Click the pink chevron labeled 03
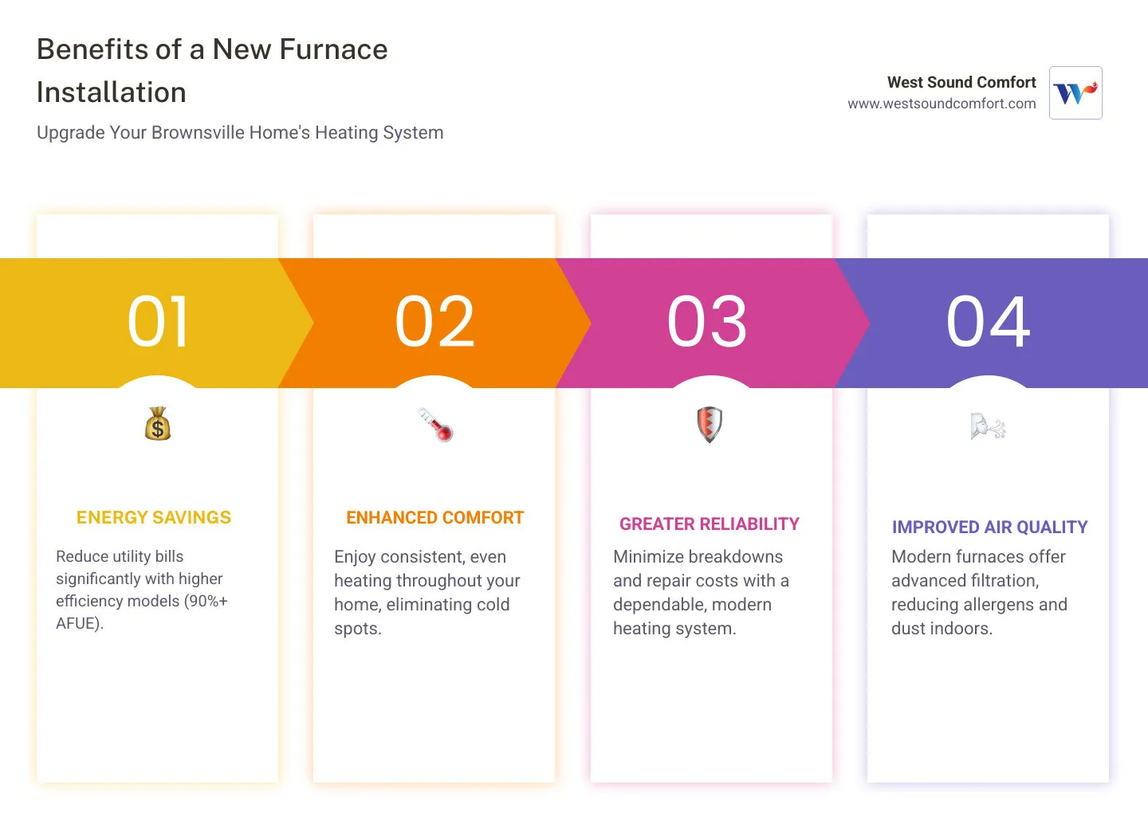The image size is (1148, 816). [x=708, y=322]
